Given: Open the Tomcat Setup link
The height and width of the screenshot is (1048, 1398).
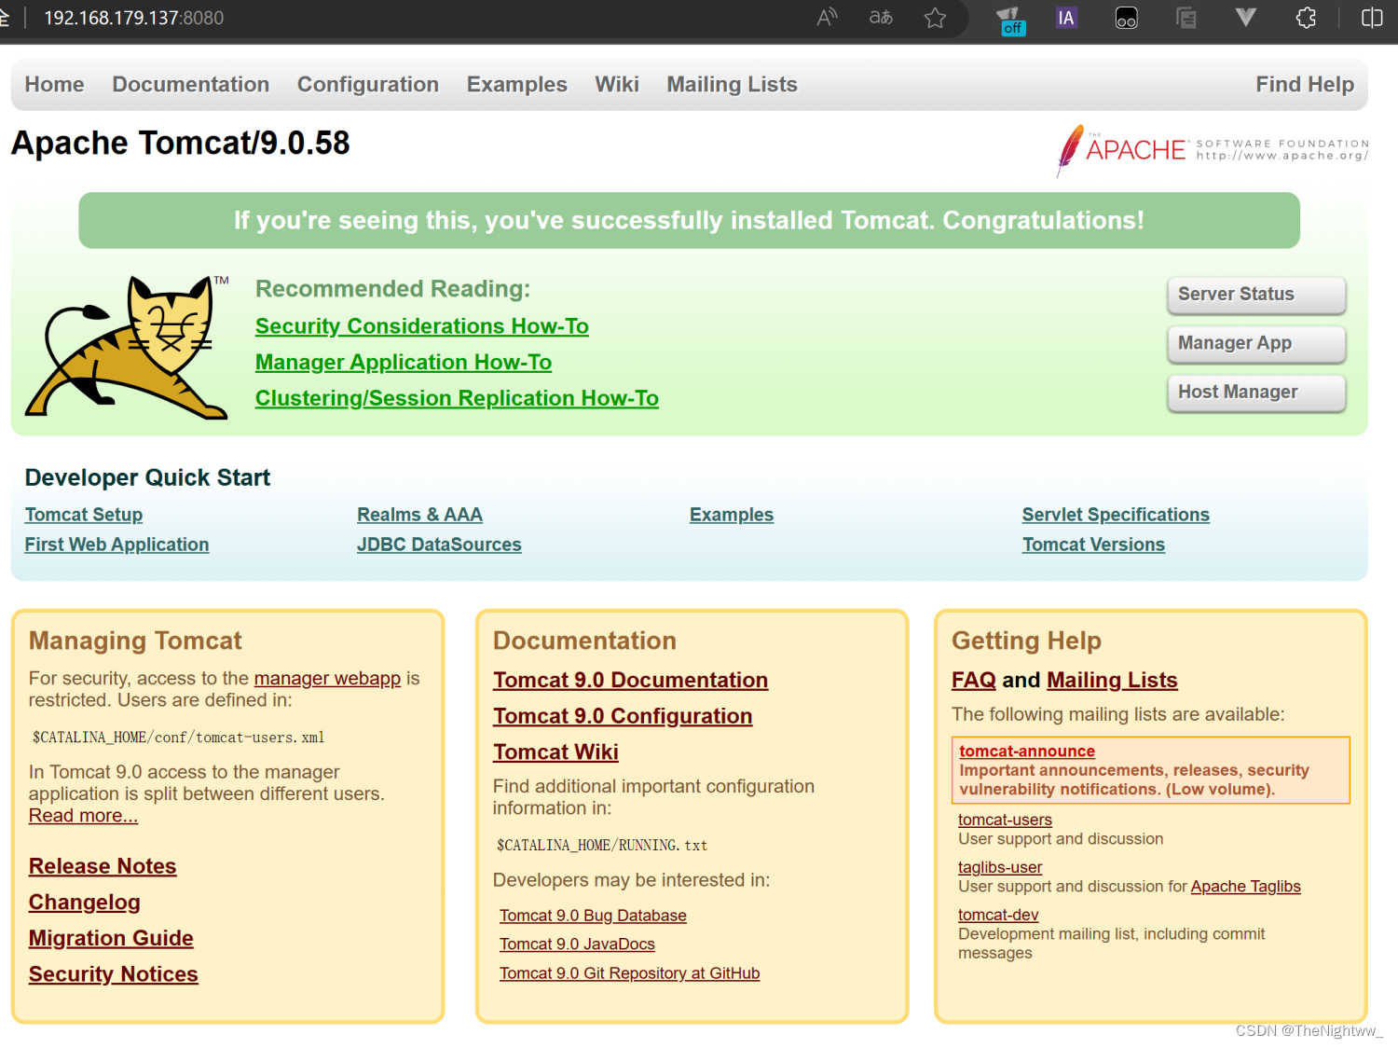Looking at the screenshot, I should pos(84,515).
